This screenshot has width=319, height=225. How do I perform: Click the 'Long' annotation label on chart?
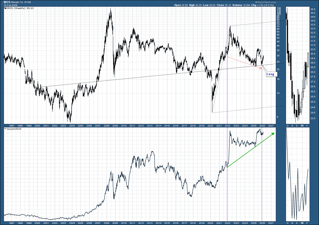click(x=270, y=74)
